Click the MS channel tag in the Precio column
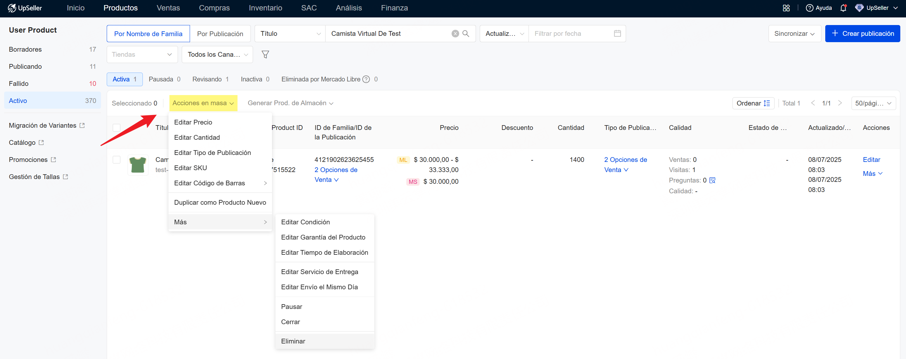Viewport: 906px width, 359px height. (x=413, y=182)
